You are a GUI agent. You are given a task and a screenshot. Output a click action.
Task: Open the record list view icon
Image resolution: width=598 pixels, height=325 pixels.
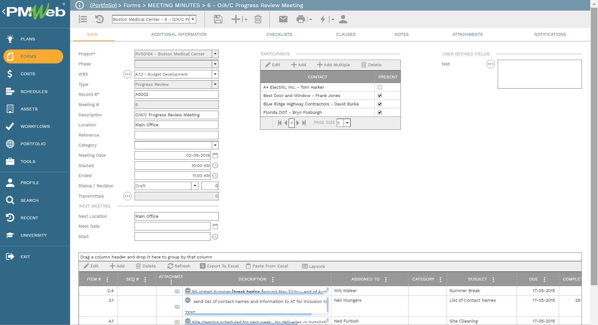coord(83,19)
